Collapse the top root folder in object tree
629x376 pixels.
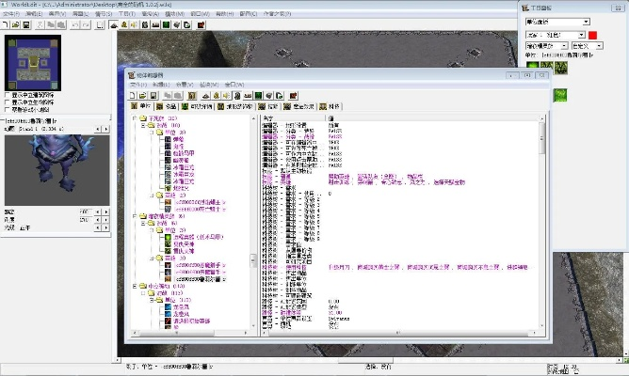tap(134, 117)
